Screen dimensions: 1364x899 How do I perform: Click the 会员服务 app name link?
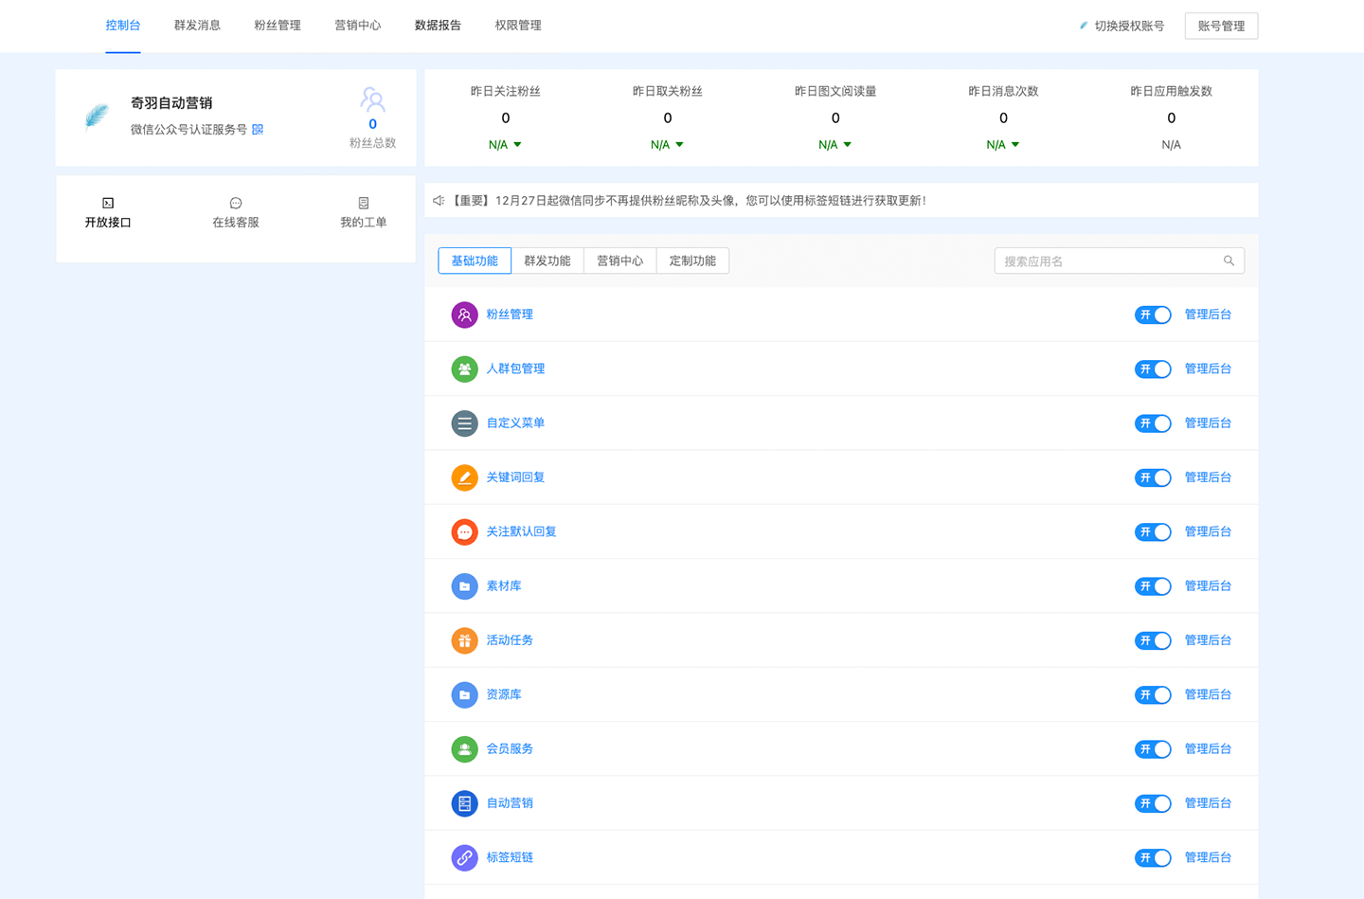(510, 749)
